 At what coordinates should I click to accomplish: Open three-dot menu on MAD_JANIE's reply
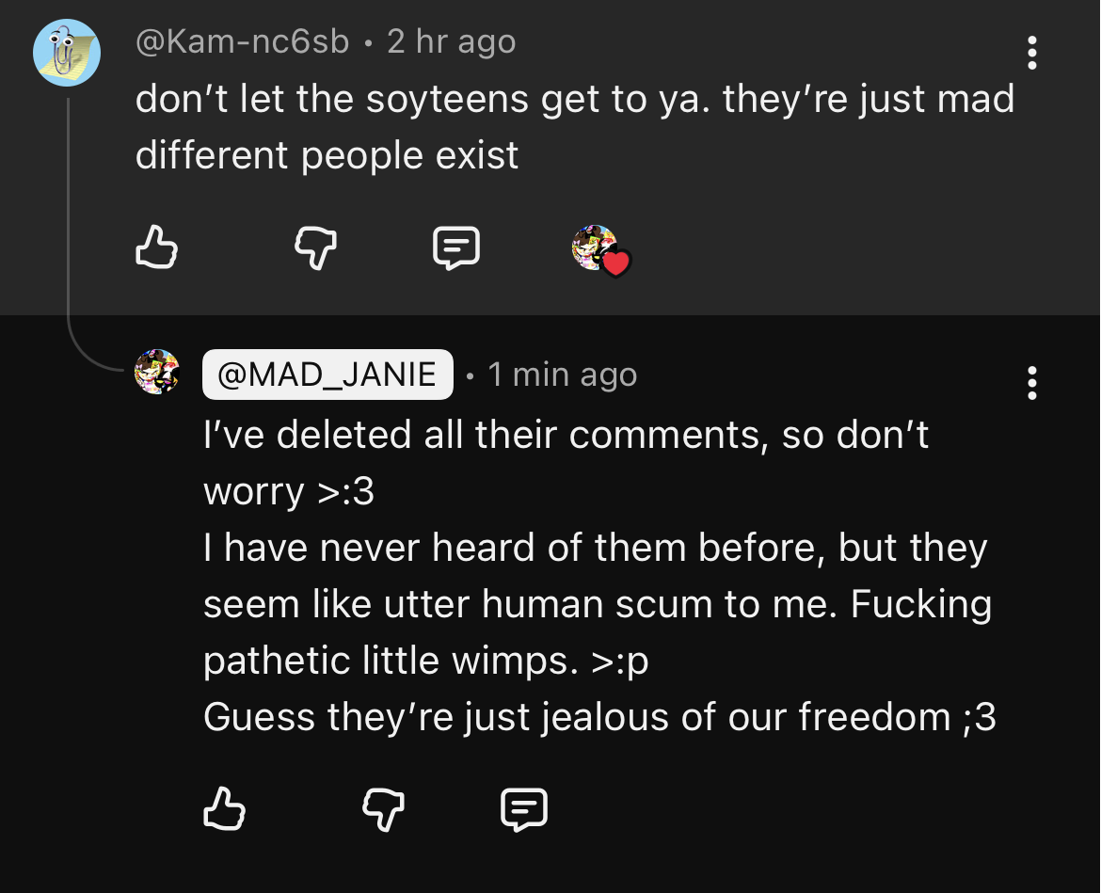[1032, 383]
